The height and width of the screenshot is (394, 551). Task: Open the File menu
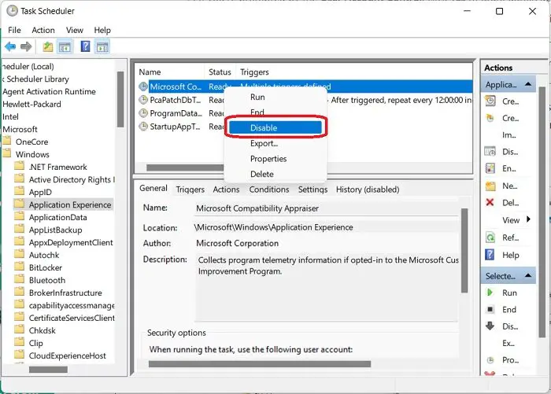coord(14,30)
